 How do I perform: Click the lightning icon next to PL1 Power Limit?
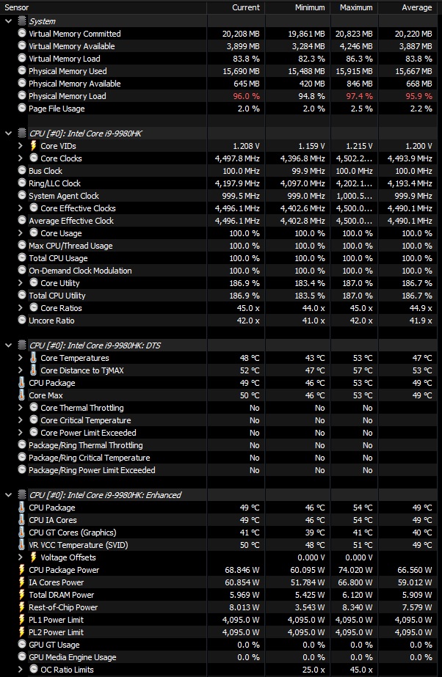21,620
